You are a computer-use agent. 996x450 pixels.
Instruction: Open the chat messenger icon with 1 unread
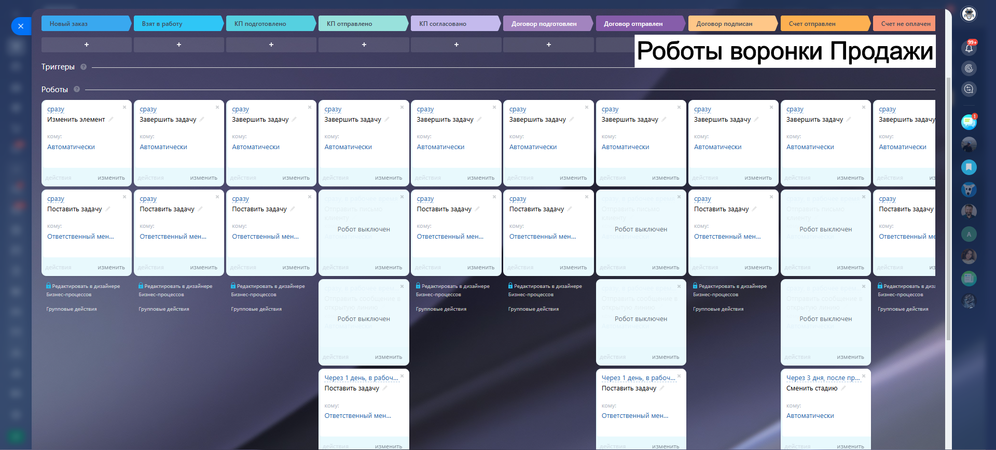[x=969, y=122]
